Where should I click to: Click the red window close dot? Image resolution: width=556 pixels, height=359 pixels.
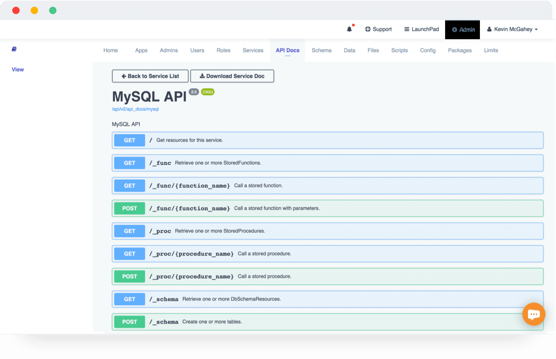[x=16, y=10]
